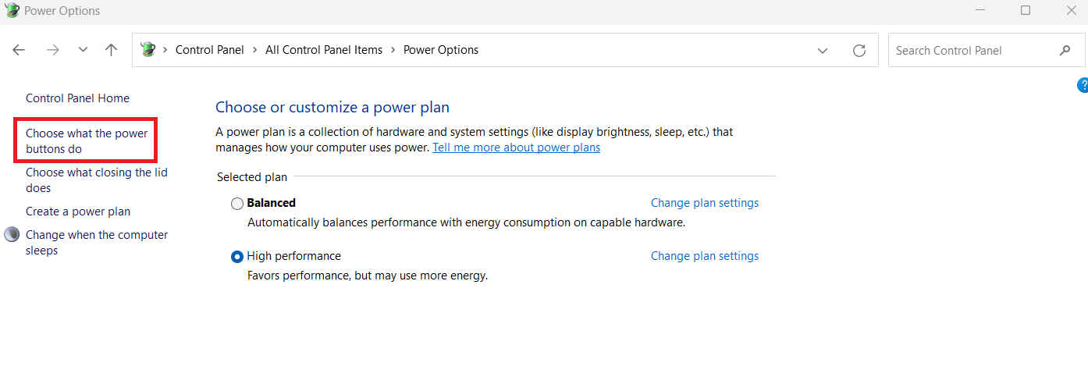
Task: Click the Search Control Panel field
Action: click(972, 50)
